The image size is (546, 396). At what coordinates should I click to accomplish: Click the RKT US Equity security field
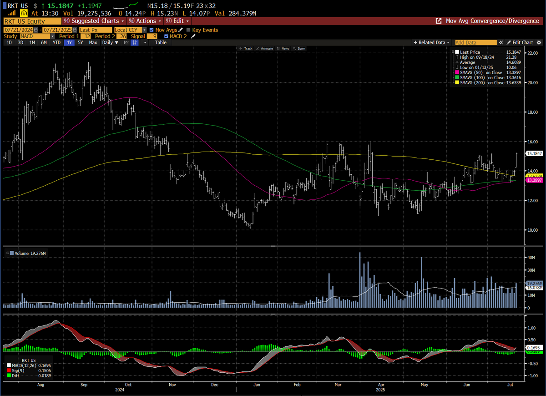pos(32,21)
